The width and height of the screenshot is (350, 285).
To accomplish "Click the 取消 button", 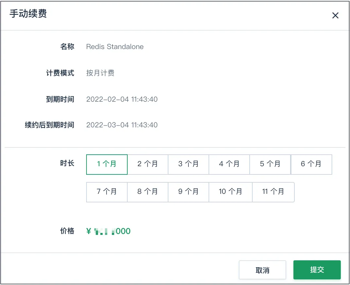I will coord(262,270).
